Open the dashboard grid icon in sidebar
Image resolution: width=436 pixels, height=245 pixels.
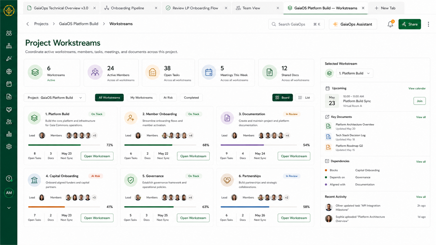tap(9, 33)
